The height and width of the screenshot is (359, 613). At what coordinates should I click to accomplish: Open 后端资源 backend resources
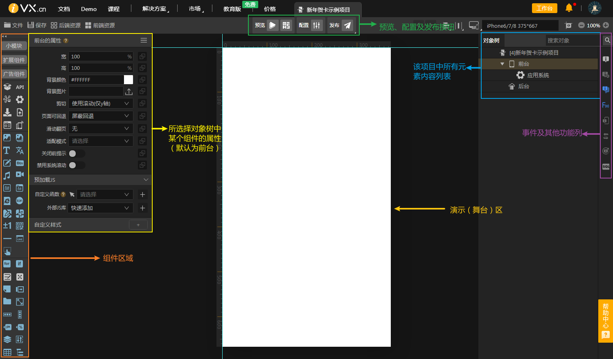[x=66, y=25]
